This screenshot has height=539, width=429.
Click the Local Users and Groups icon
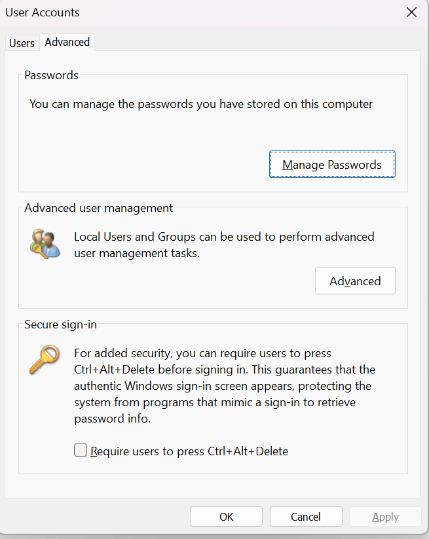coord(45,244)
